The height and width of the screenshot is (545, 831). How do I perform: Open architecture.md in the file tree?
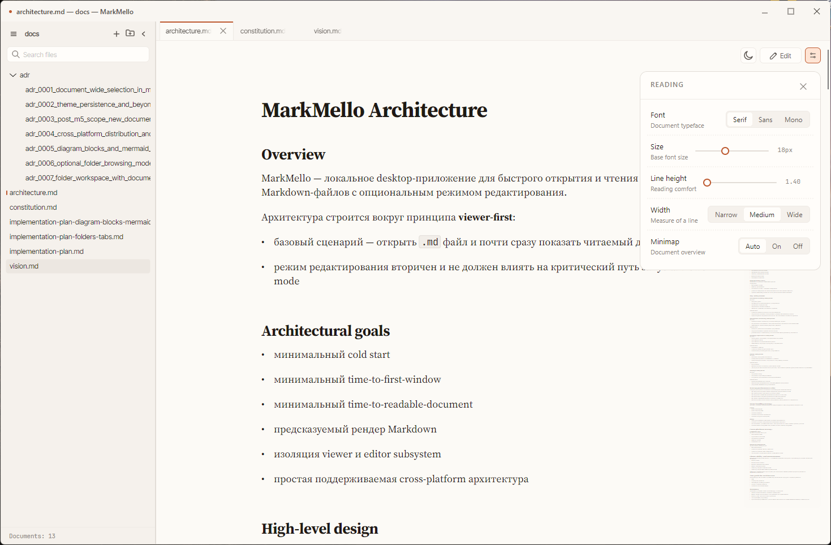78,193
